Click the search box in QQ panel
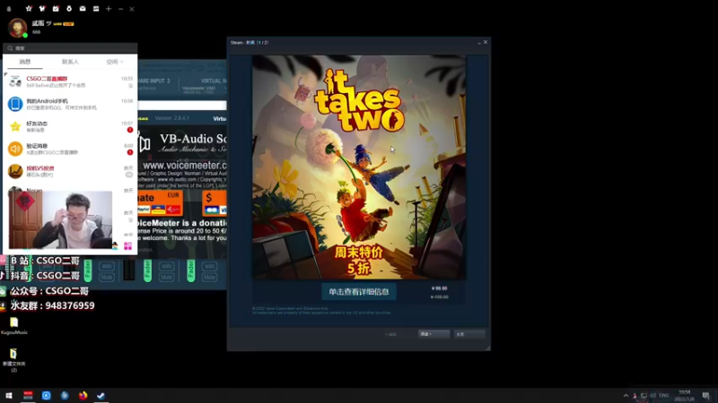Screen dimensions: 718x403 70,48
